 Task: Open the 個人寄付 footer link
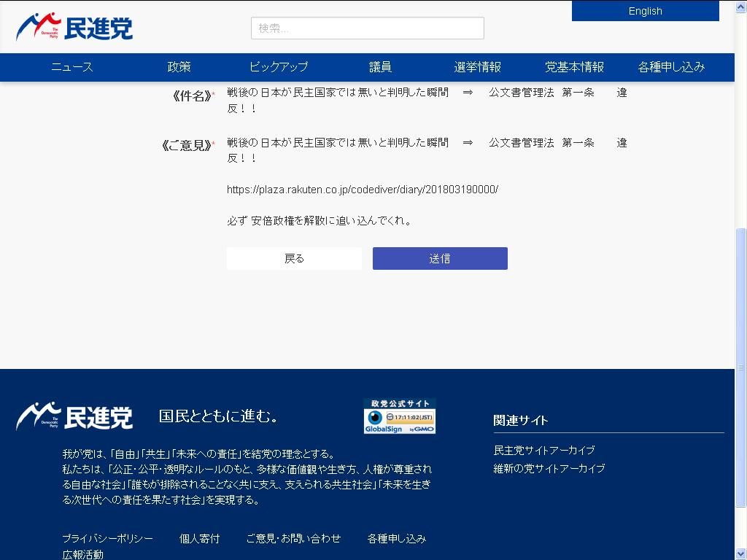[x=199, y=538]
